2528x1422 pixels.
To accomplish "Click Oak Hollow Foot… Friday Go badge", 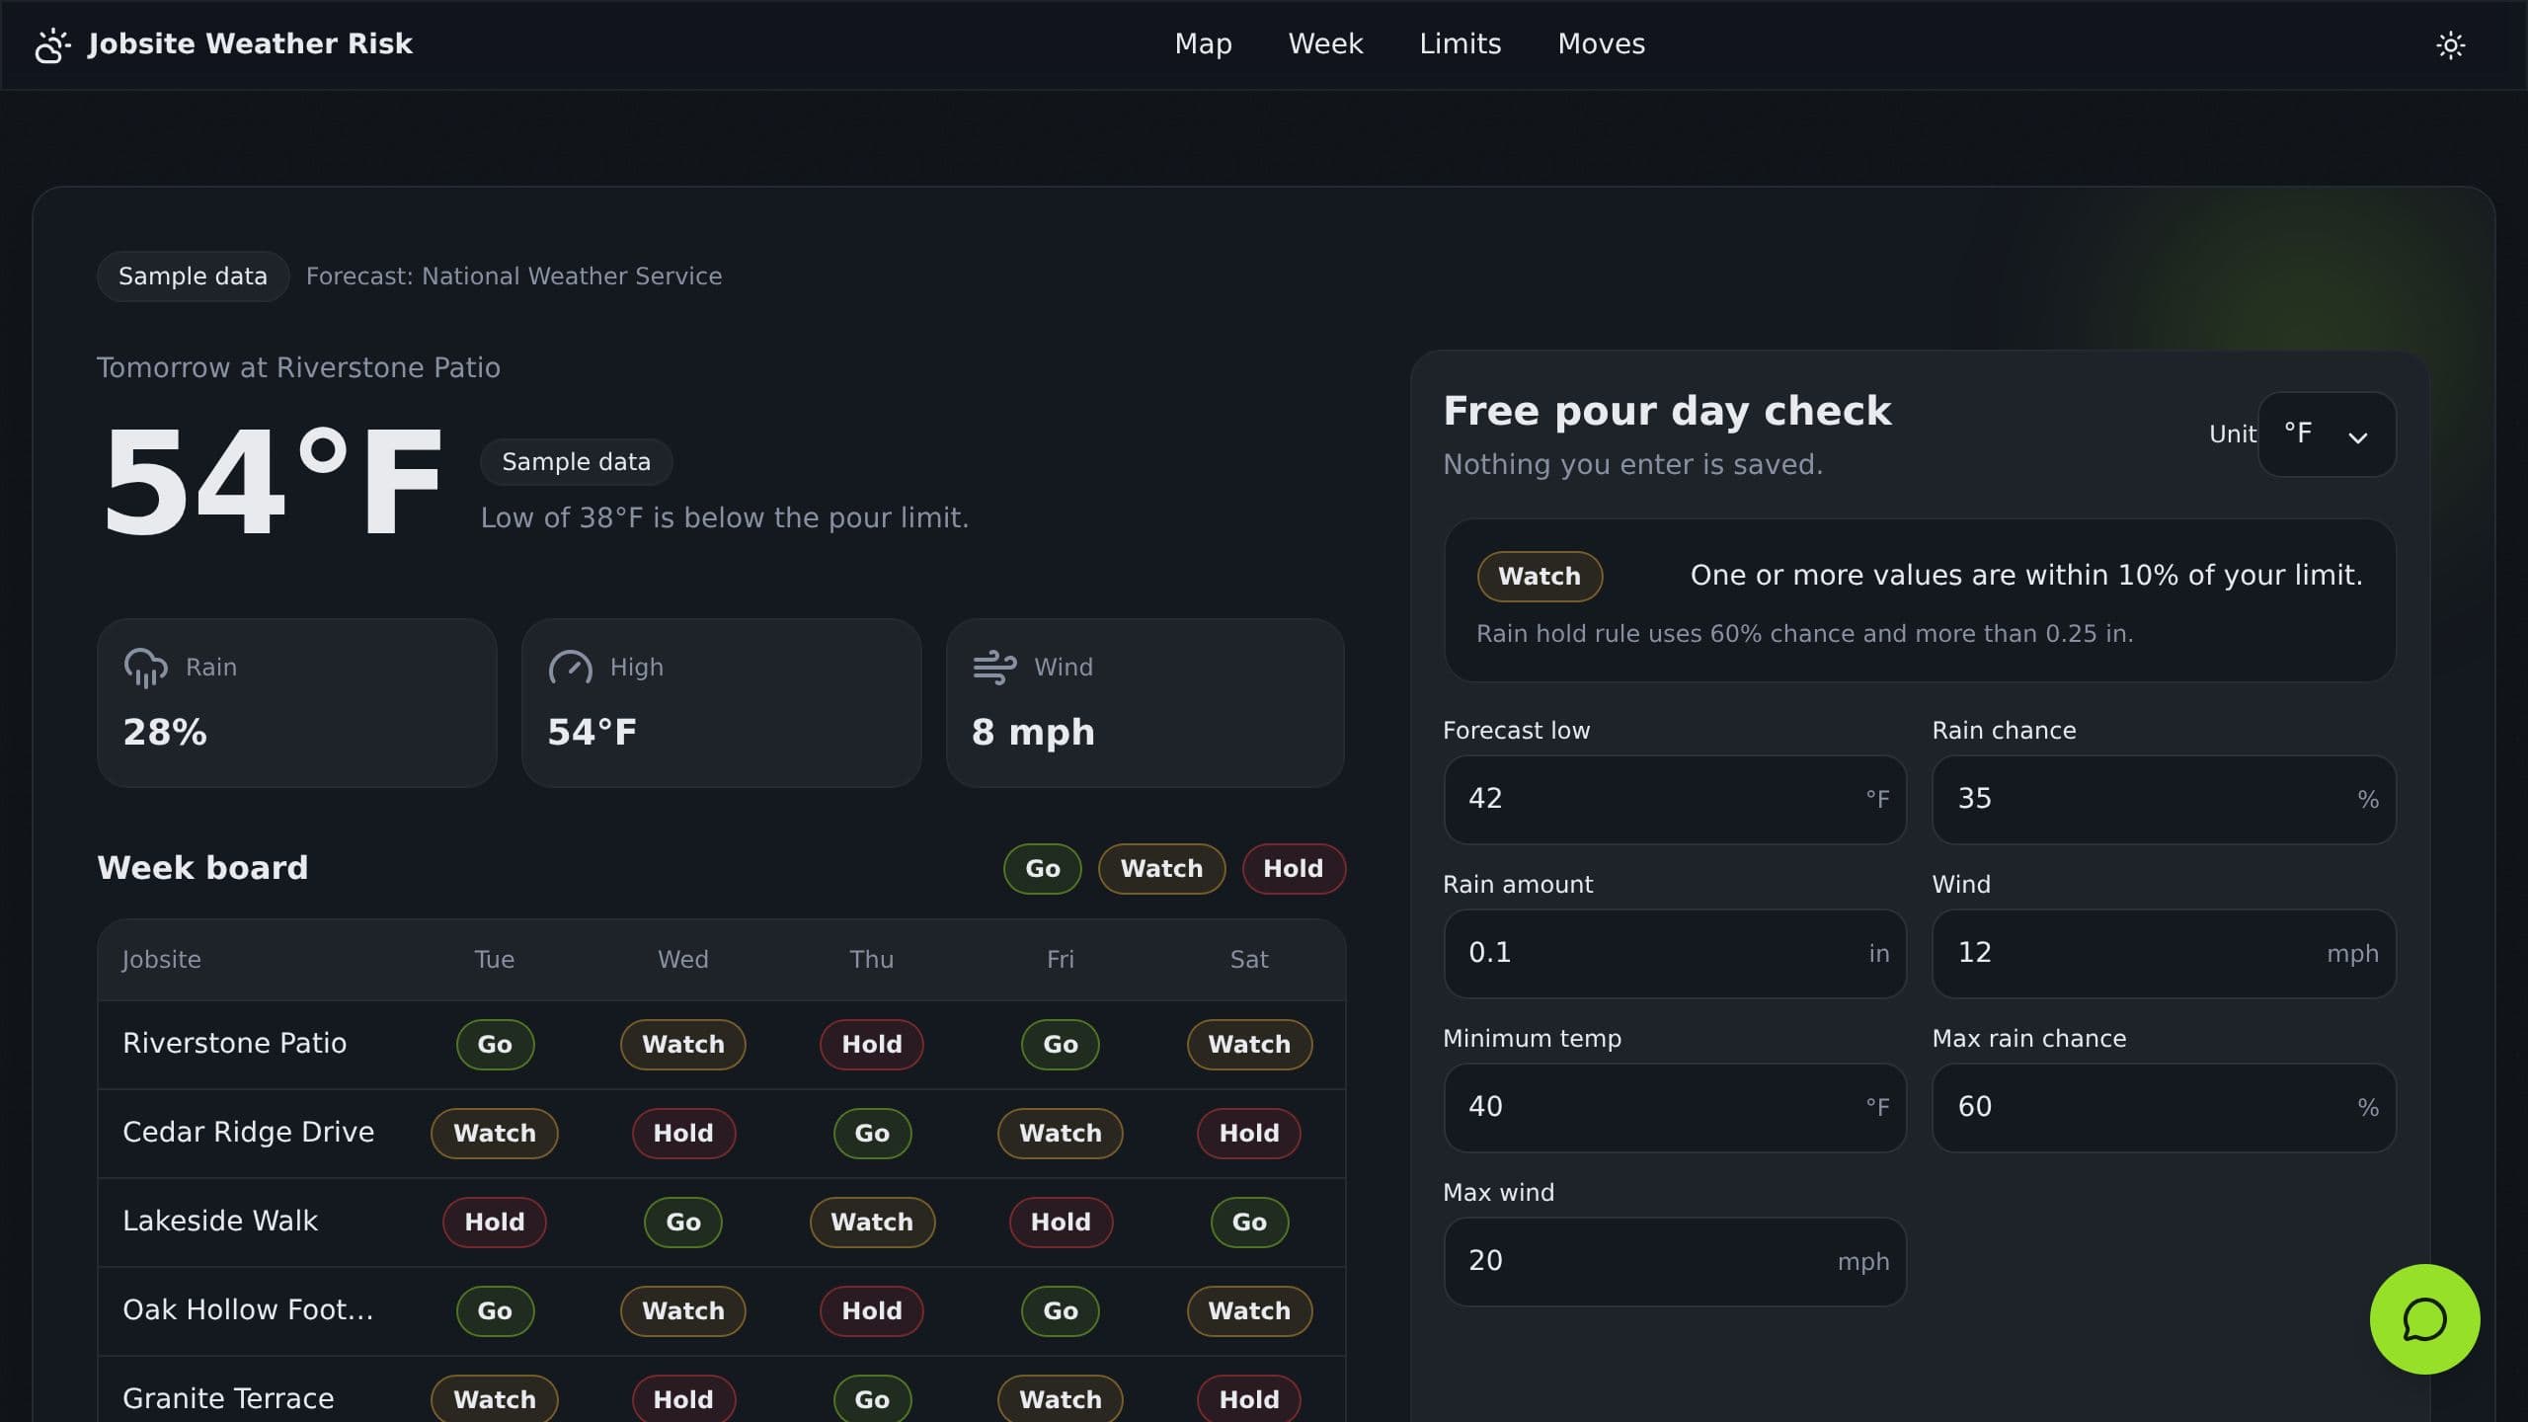I will 1060,1311.
